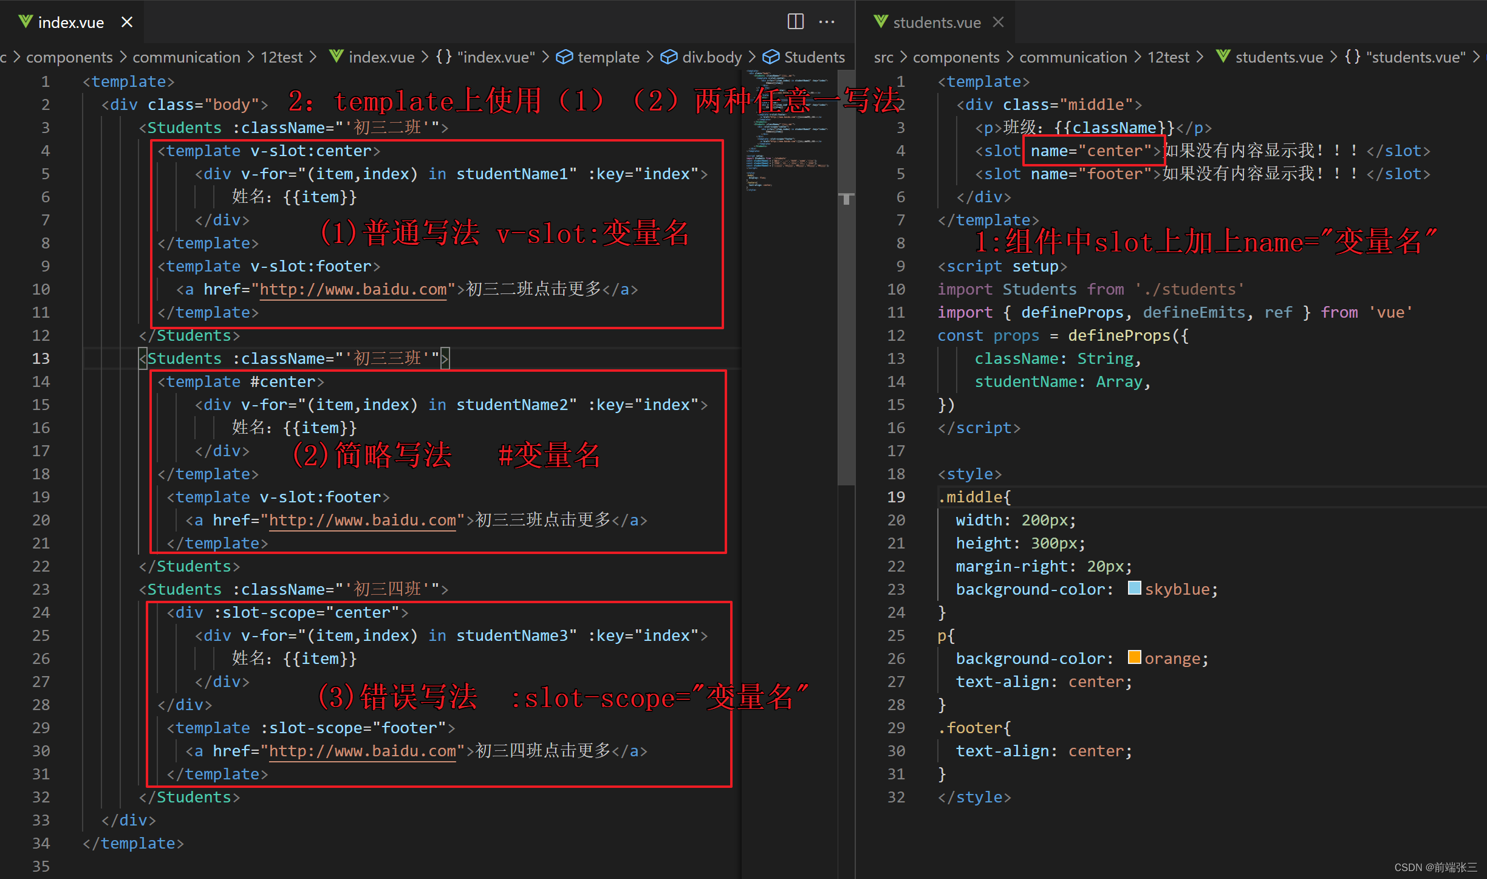Open the editor more actions ellipsis
The height and width of the screenshot is (879, 1487).
827,22
